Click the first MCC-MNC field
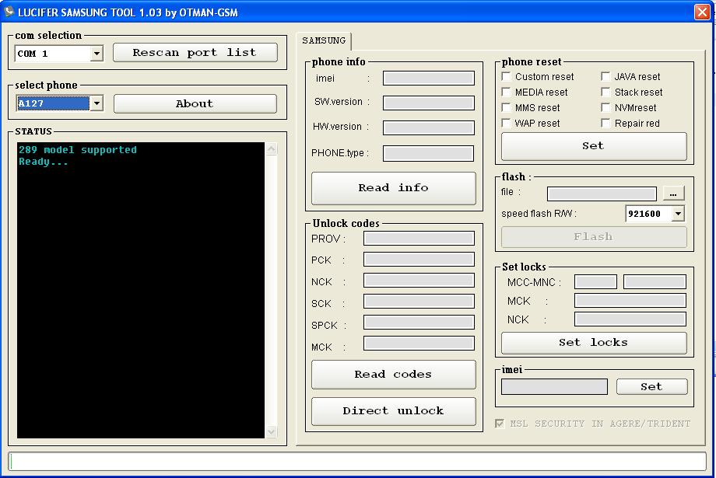Screen dimensions: 716x478 (595, 282)
